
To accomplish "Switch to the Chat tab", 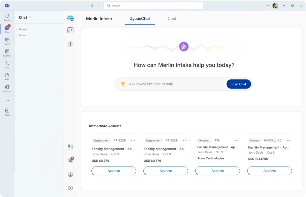I will (172, 19).
